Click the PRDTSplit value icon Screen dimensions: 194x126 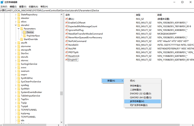tap(67, 52)
